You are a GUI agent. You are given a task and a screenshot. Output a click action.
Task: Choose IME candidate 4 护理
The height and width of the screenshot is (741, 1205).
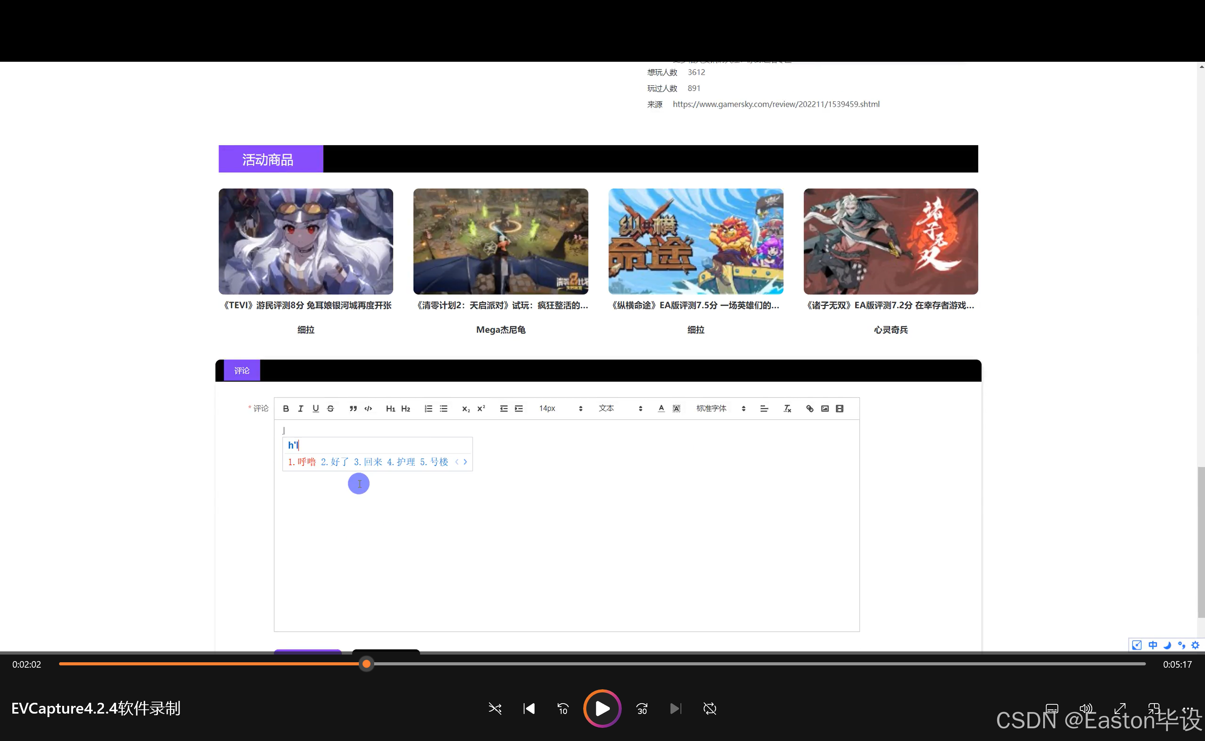pos(401,462)
